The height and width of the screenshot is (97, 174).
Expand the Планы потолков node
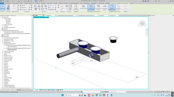2,25
